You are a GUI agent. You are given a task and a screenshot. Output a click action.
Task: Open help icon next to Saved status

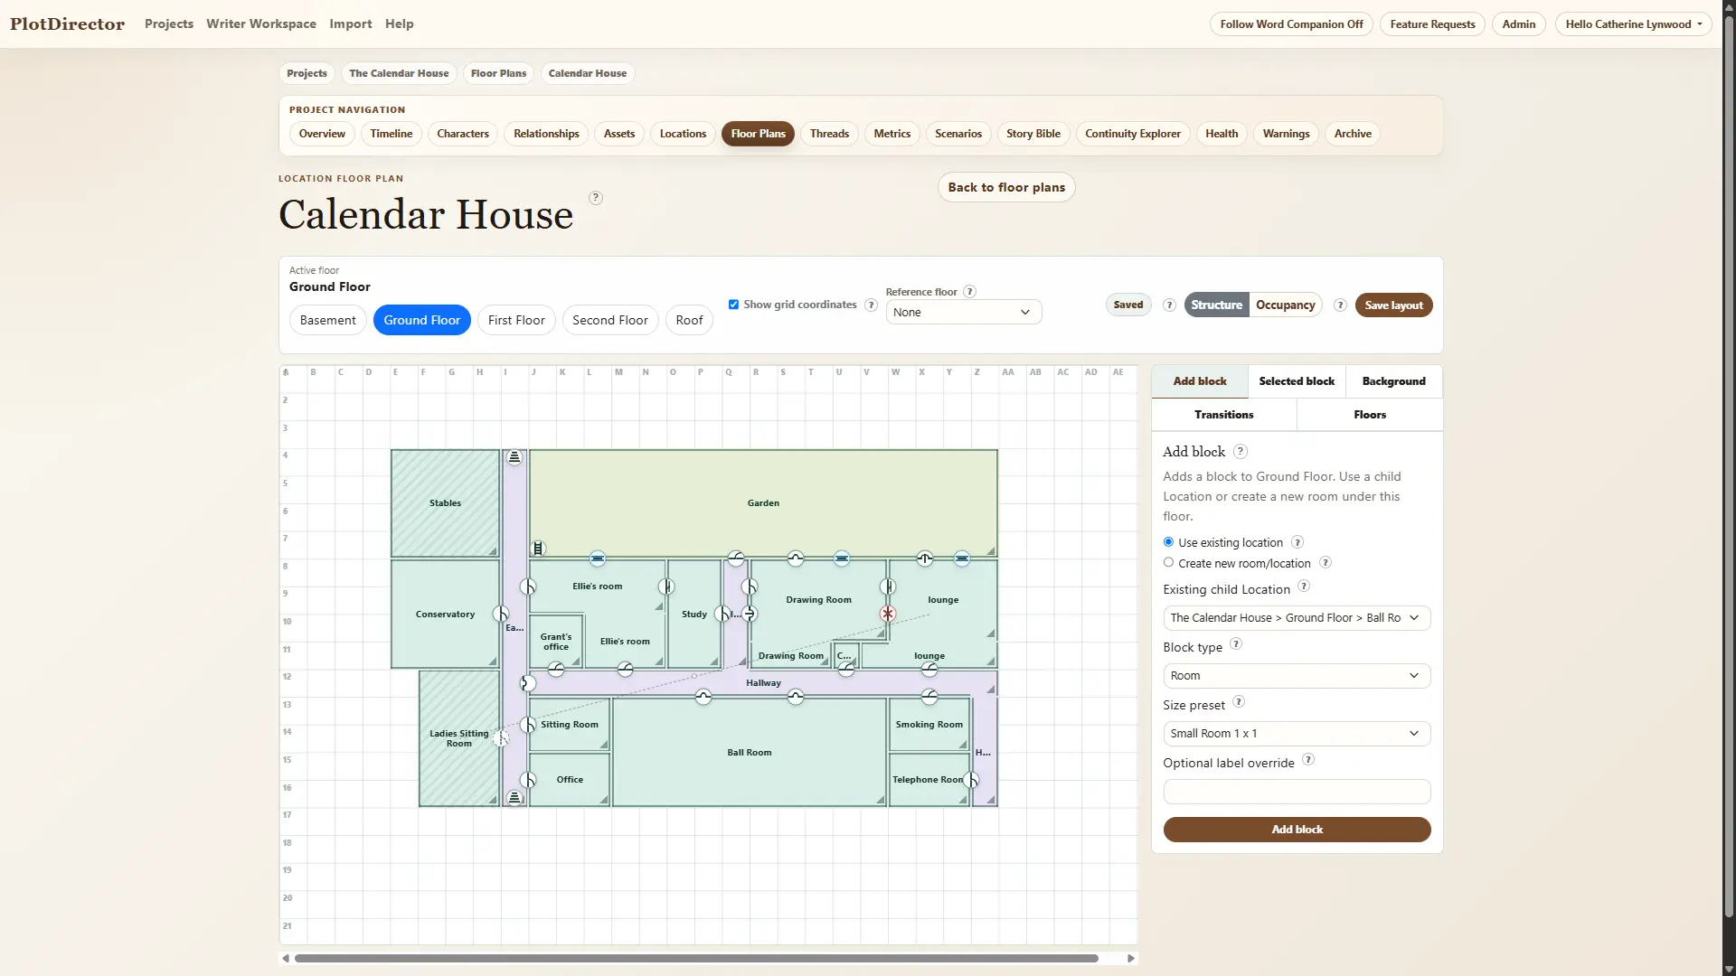[1169, 305]
